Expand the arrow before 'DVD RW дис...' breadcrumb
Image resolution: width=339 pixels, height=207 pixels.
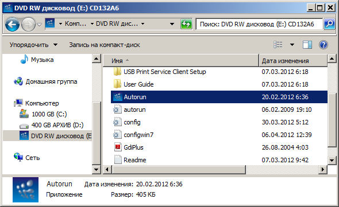(92, 24)
